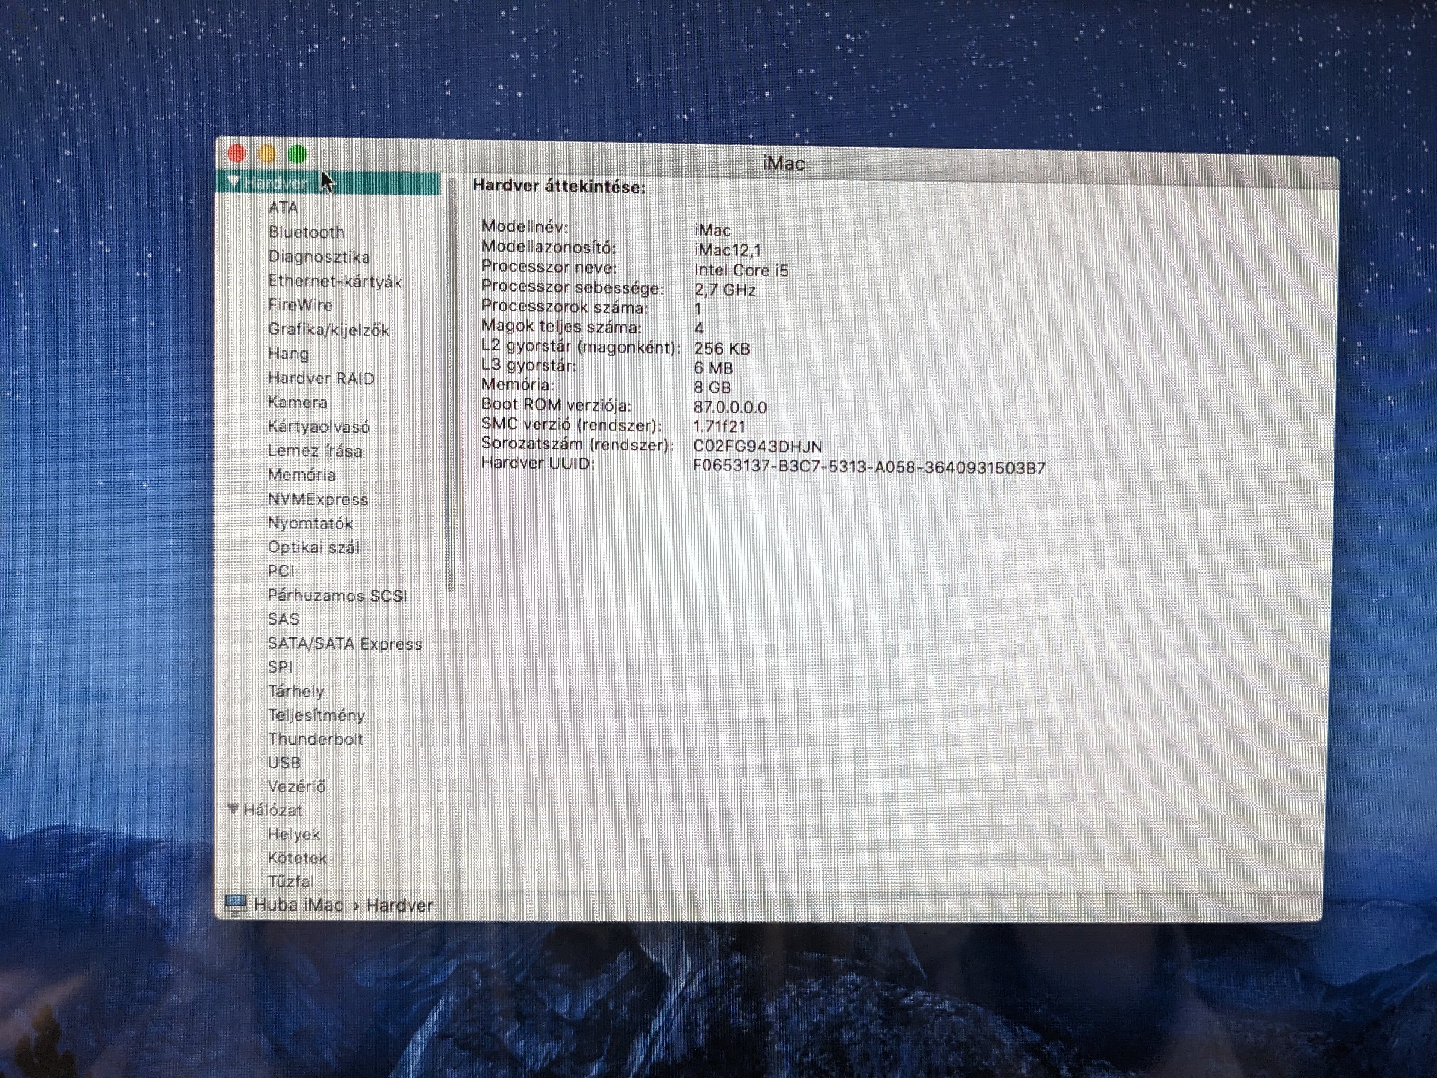Select Tűzfal under Hálózat
1437x1078 pixels.
point(290,881)
